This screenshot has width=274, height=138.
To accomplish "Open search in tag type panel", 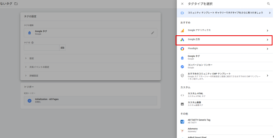I will tap(268, 4).
